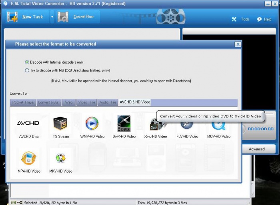Open the Help link
Viewport: 280px width, 205px height.
coord(268,19)
